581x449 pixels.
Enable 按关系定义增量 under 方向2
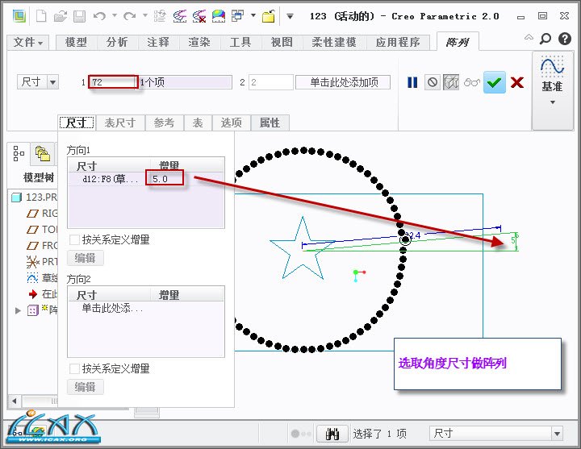click(74, 368)
